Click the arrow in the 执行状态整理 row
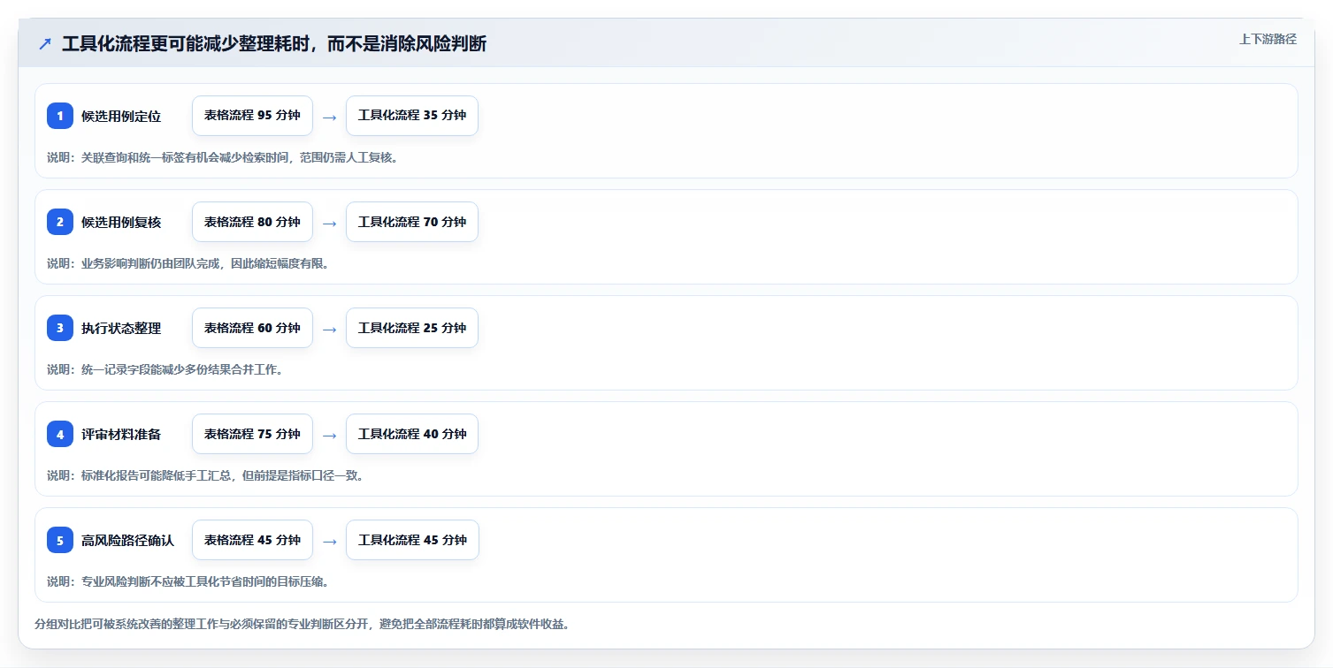 tap(329, 329)
